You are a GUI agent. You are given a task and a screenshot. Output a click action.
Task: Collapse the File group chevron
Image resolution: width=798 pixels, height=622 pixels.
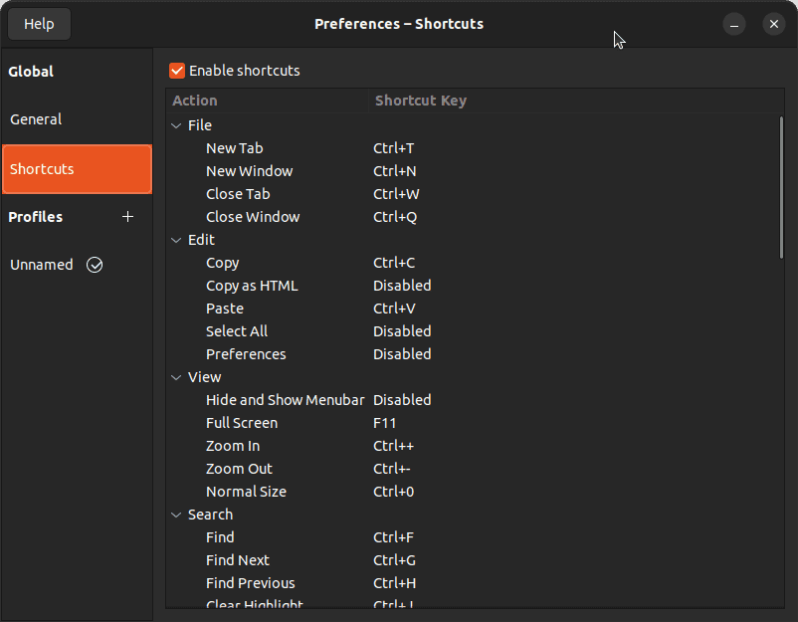(176, 125)
